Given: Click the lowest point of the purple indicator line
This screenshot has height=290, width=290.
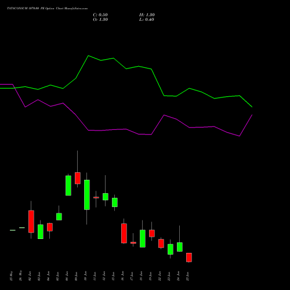Looking at the screenshot, I should [240, 136].
